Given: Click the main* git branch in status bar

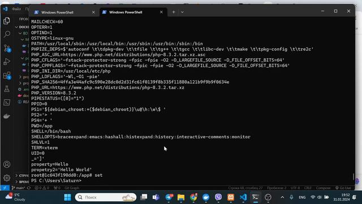Looking at the screenshot, I should coord(18,188).
